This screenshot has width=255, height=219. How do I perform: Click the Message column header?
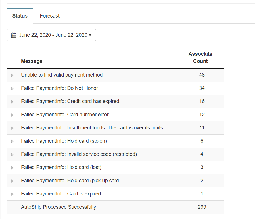point(32,61)
